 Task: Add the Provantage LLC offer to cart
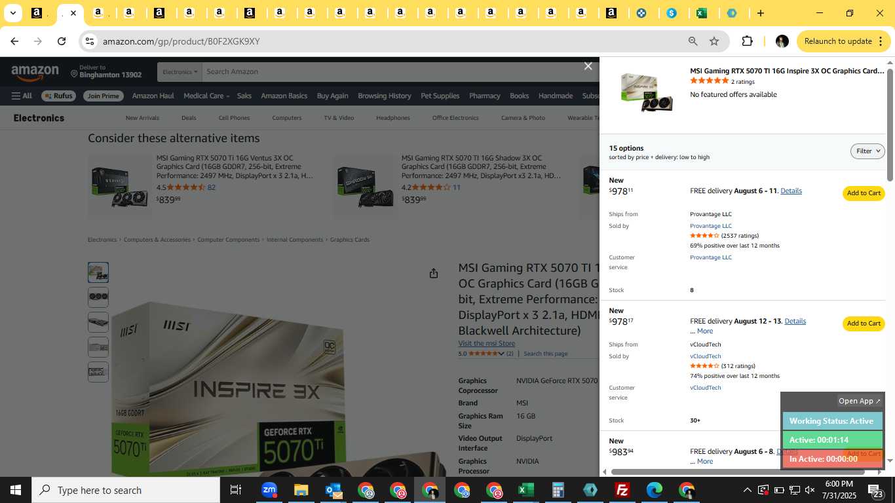(x=864, y=193)
